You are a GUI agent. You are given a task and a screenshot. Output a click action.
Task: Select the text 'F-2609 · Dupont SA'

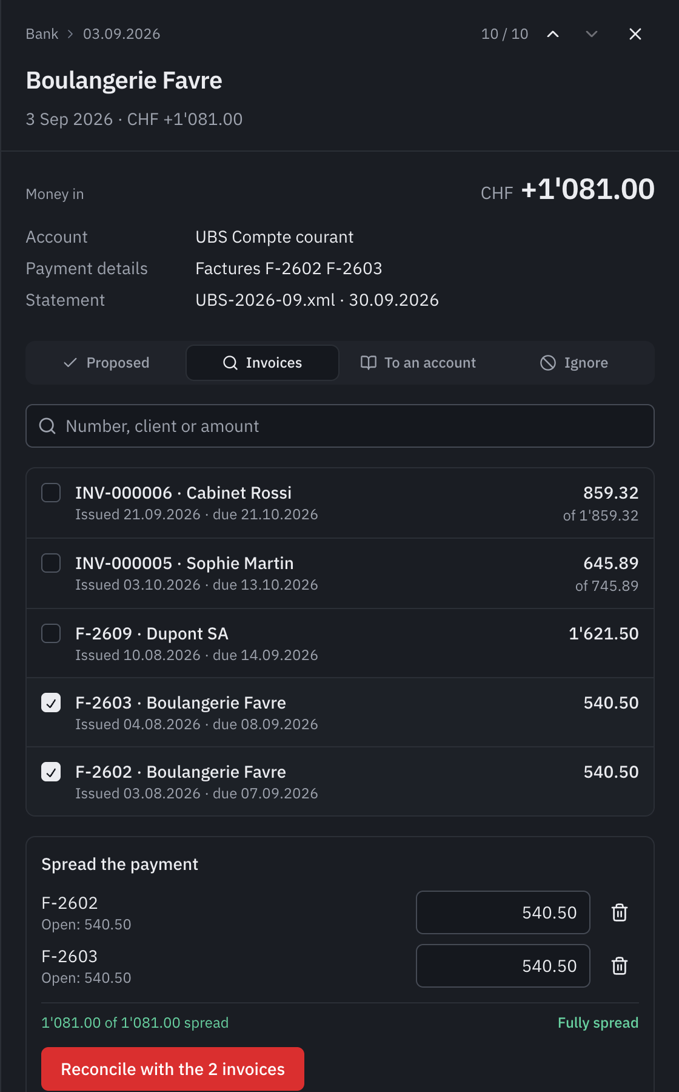(x=152, y=633)
